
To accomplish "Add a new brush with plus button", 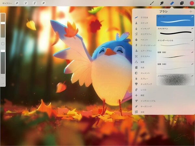I will point(191,12).
